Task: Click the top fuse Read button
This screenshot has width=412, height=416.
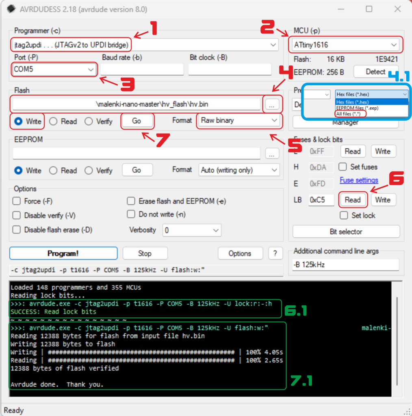Action: click(353, 151)
